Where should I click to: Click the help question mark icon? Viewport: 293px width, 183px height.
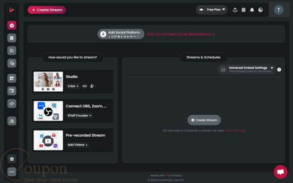pos(279,69)
